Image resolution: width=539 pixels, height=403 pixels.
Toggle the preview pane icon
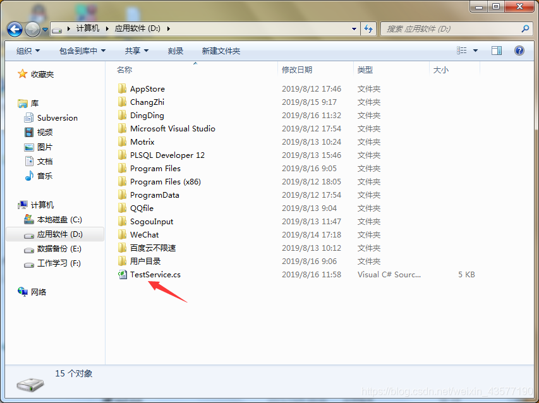pos(497,51)
